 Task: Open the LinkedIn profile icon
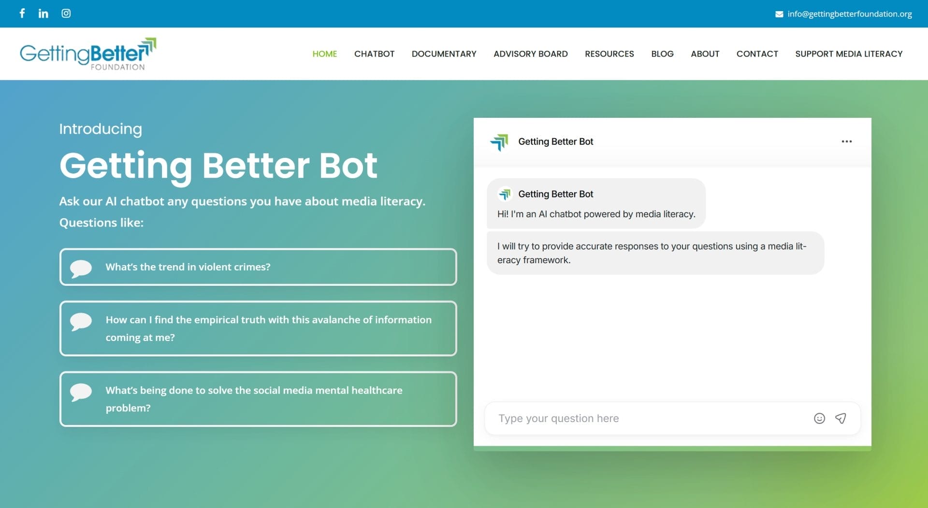click(x=43, y=14)
